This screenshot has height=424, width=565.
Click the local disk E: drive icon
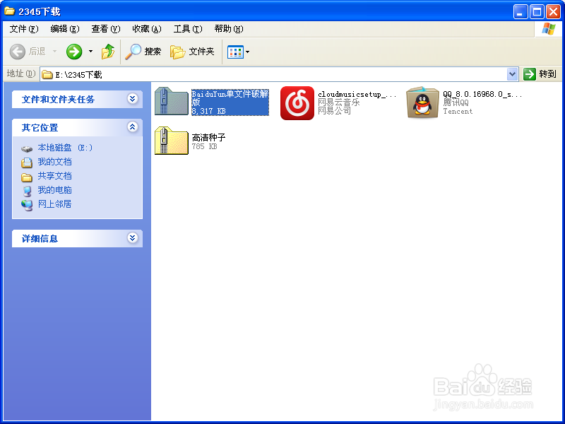coord(27,148)
